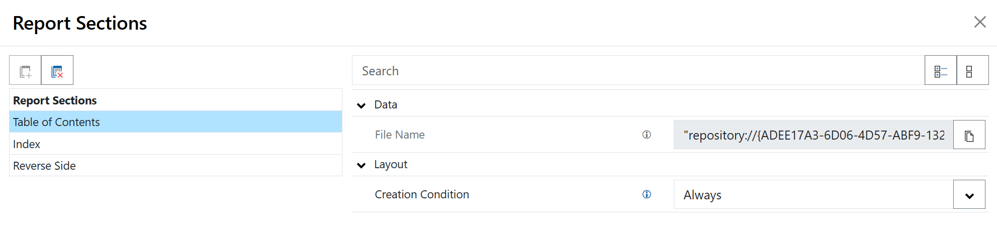Close the Report Sections dialog

[979, 22]
